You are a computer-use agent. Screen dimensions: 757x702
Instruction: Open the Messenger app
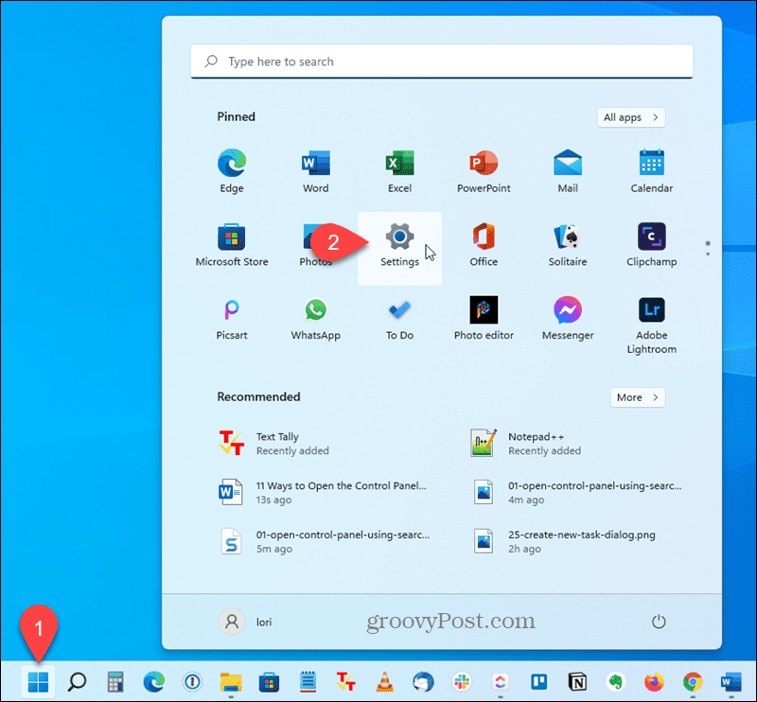[568, 318]
